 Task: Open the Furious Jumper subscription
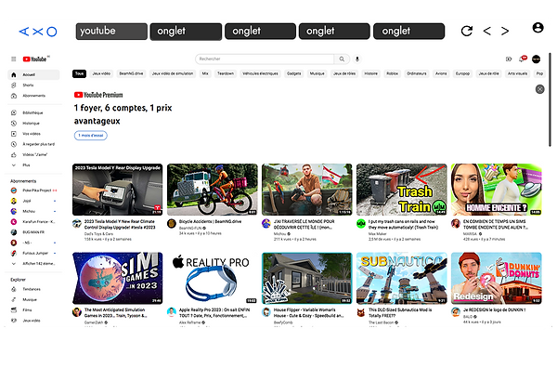(x=33, y=253)
